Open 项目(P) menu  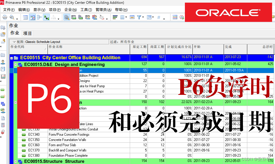[55, 10]
